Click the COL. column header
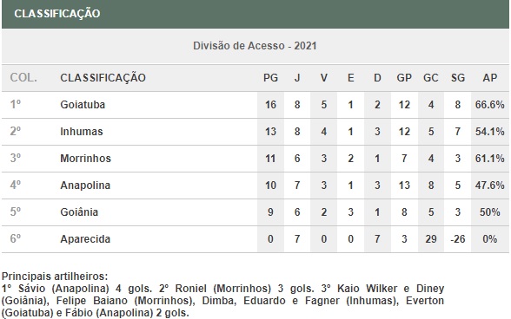 (x=23, y=78)
